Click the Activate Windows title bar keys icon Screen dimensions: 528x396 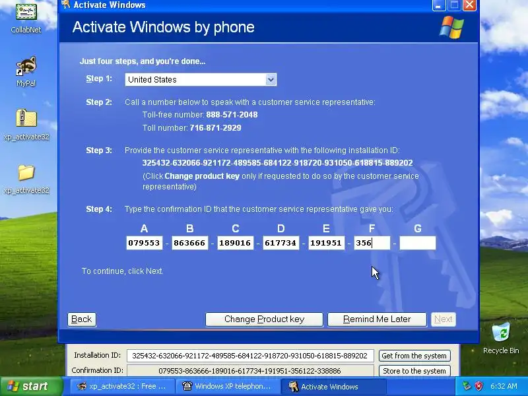tap(65, 5)
